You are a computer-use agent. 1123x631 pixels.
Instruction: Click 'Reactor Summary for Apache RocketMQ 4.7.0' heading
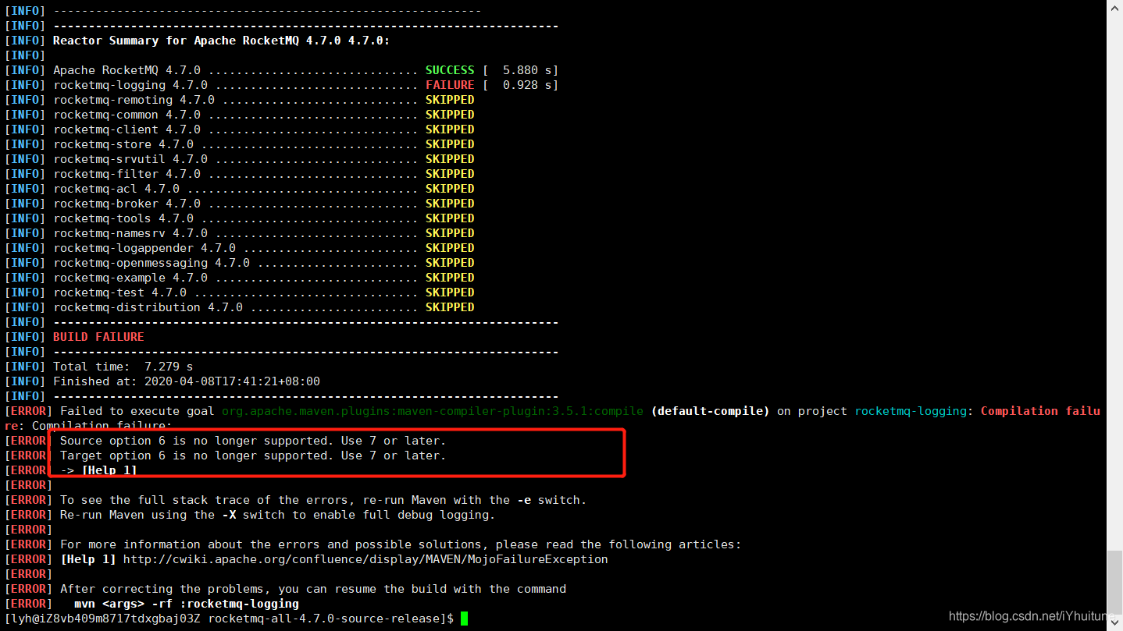pos(221,41)
